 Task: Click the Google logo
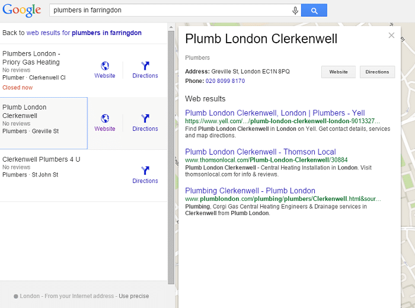[x=22, y=10]
